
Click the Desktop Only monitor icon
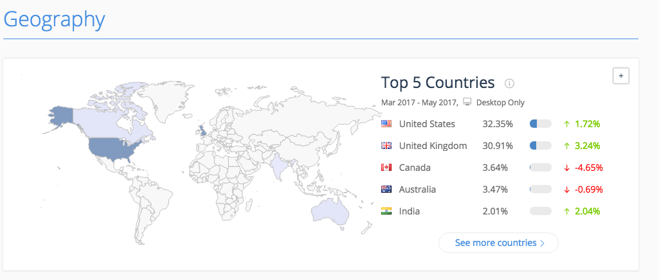[467, 102]
